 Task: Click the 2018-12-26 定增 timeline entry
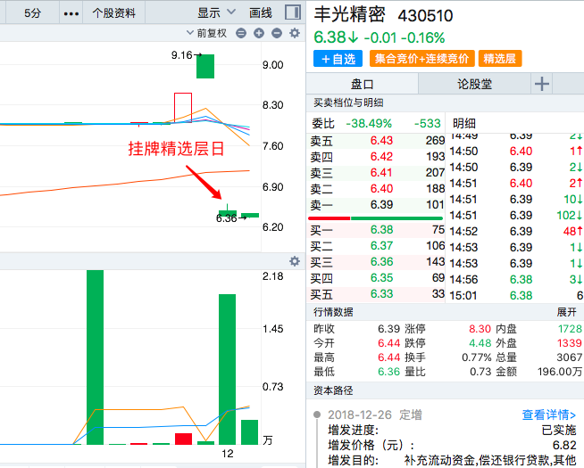coord(375,415)
